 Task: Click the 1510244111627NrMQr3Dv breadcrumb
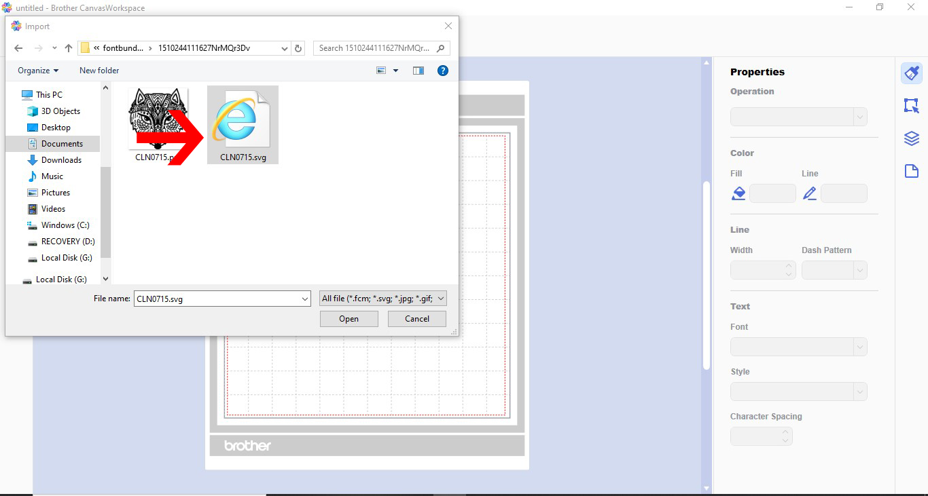pos(204,48)
